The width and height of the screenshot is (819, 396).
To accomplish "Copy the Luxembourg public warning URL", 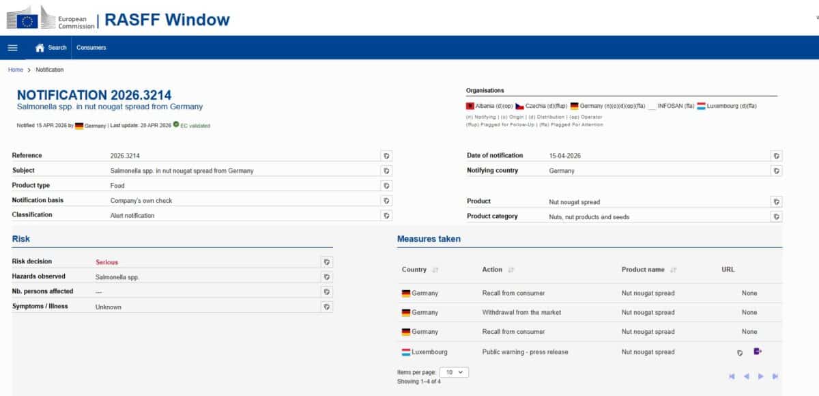I will (740, 353).
